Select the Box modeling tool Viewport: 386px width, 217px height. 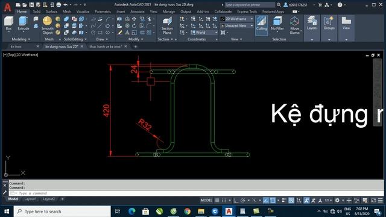click(x=8, y=24)
